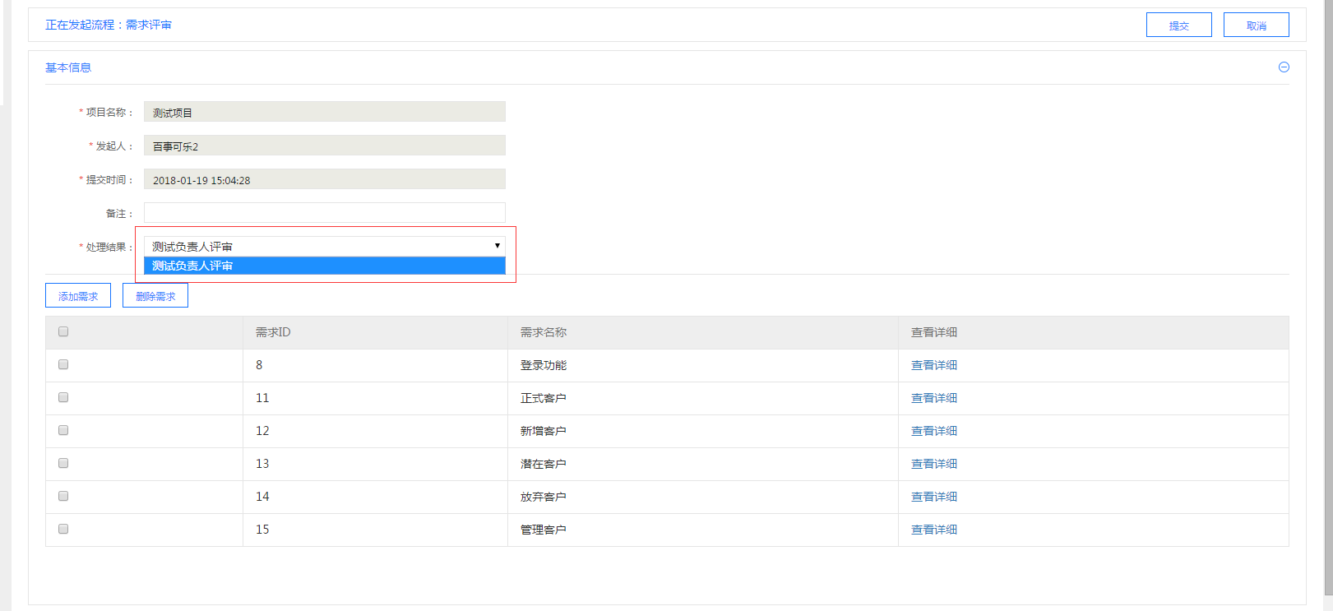Click into the 备注 input field

(324, 213)
